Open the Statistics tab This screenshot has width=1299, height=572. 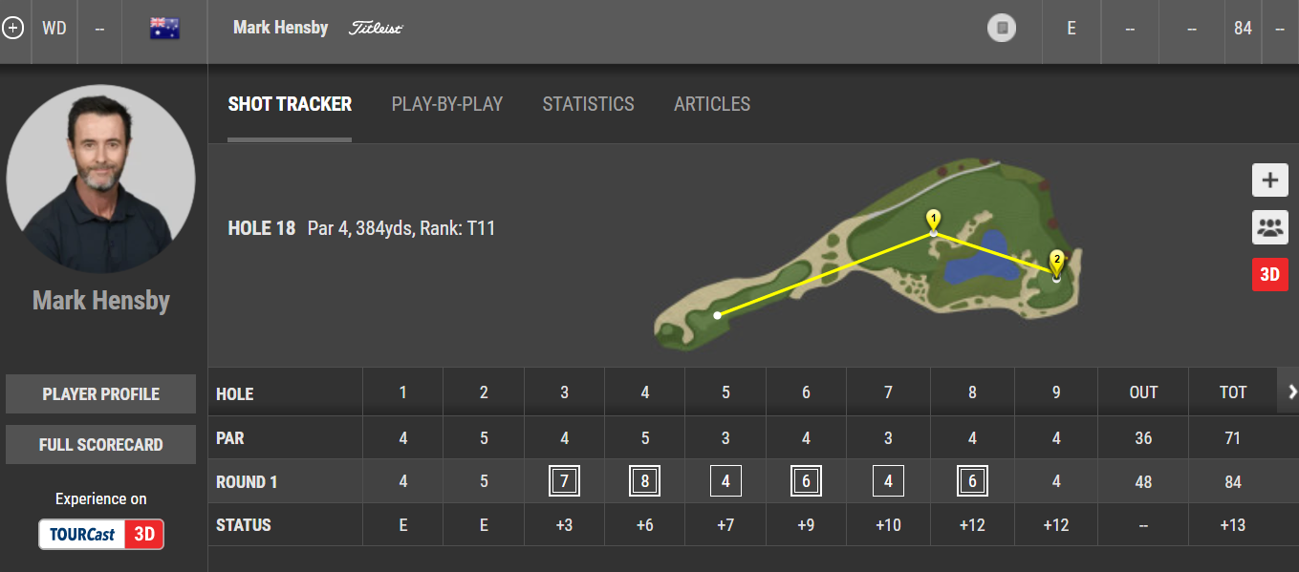click(588, 104)
